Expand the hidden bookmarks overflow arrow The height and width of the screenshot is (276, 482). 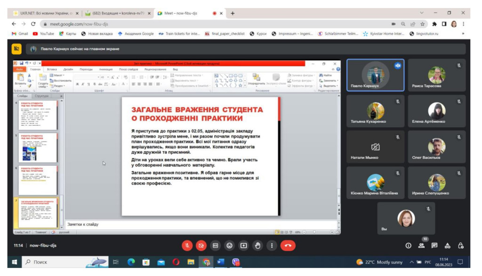[x=463, y=34]
